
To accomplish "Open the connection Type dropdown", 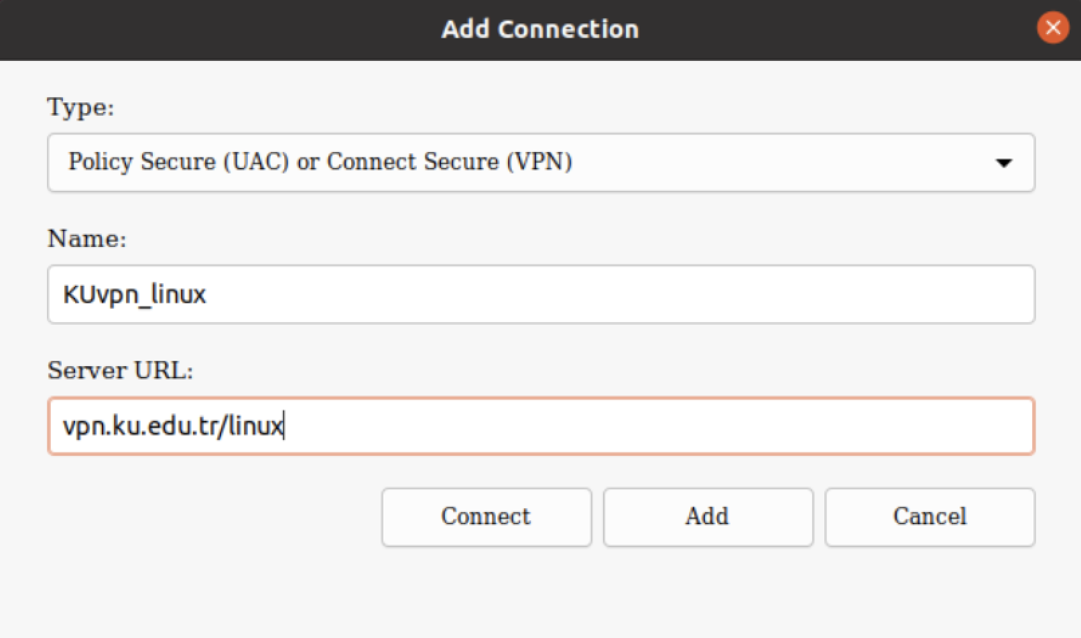I will [540, 162].
